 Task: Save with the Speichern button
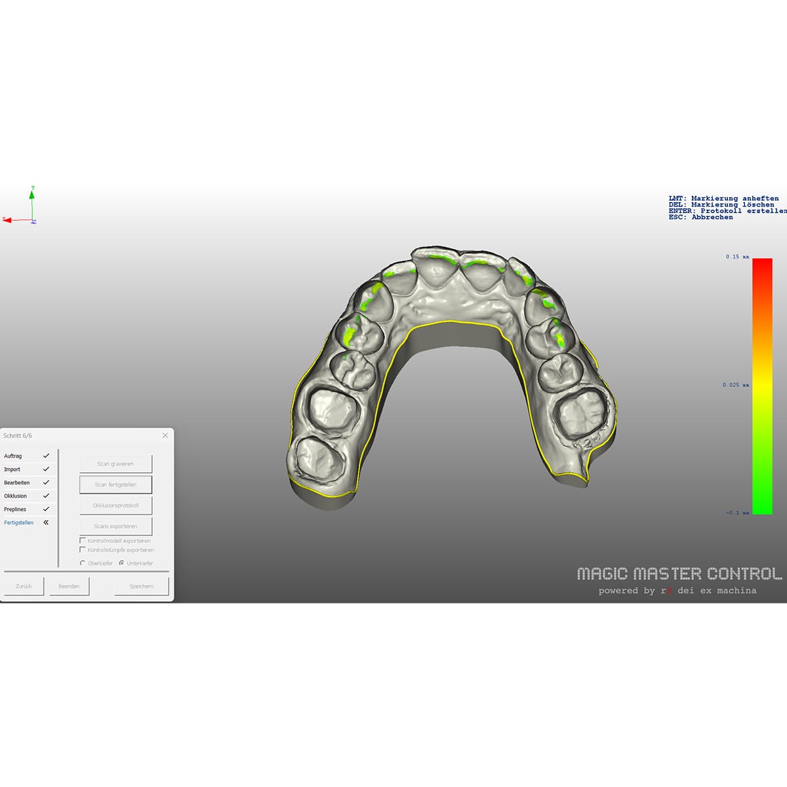tap(142, 586)
